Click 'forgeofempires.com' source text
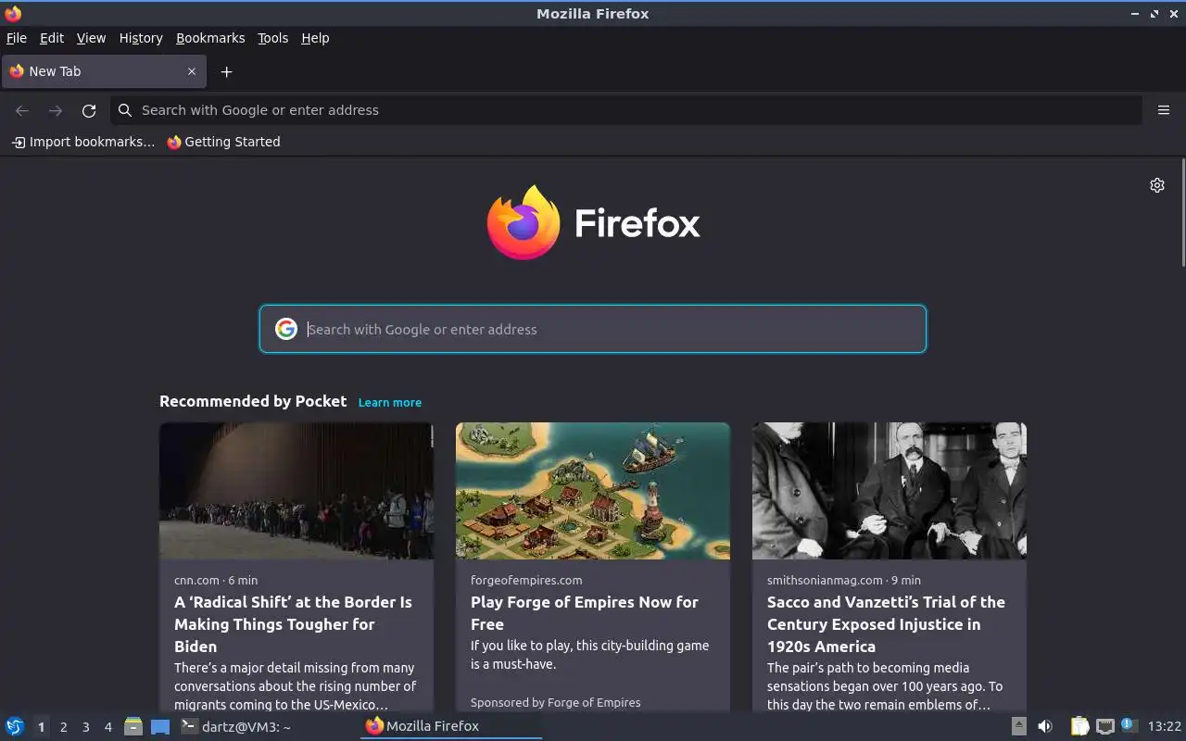The image size is (1186, 741). pyautogui.click(x=526, y=580)
